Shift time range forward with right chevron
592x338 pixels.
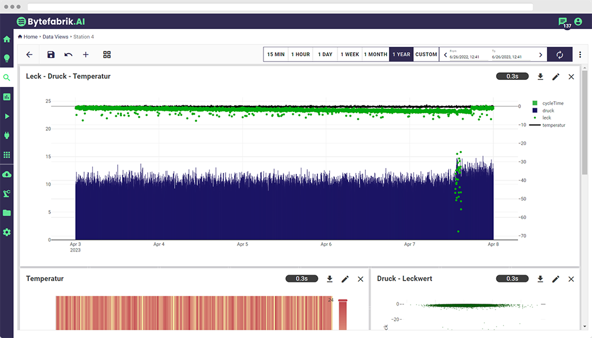click(540, 54)
